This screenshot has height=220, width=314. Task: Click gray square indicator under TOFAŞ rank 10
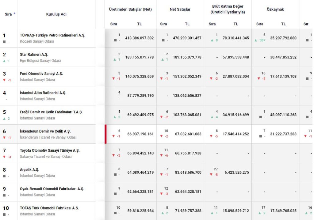point(4,214)
